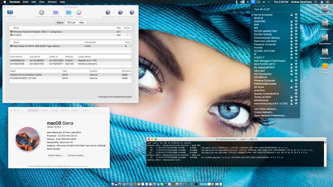This screenshot has height=187, width=333.
Task: Select ST2000VM003-1ET164 drive row
Action: (70, 78)
